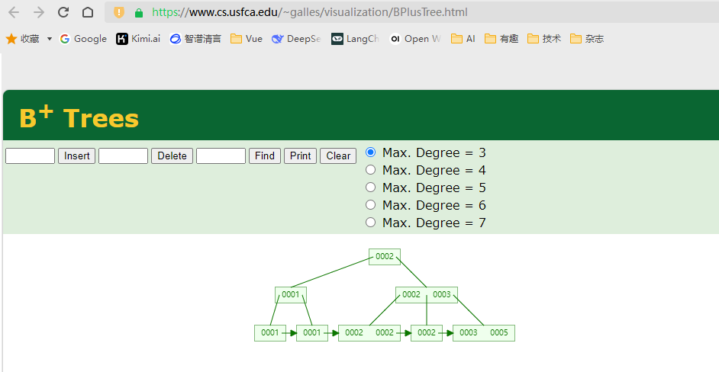Select Max. Degree = 4

pos(370,170)
